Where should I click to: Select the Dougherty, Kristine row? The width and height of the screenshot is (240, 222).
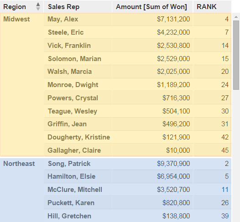(x=138, y=137)
